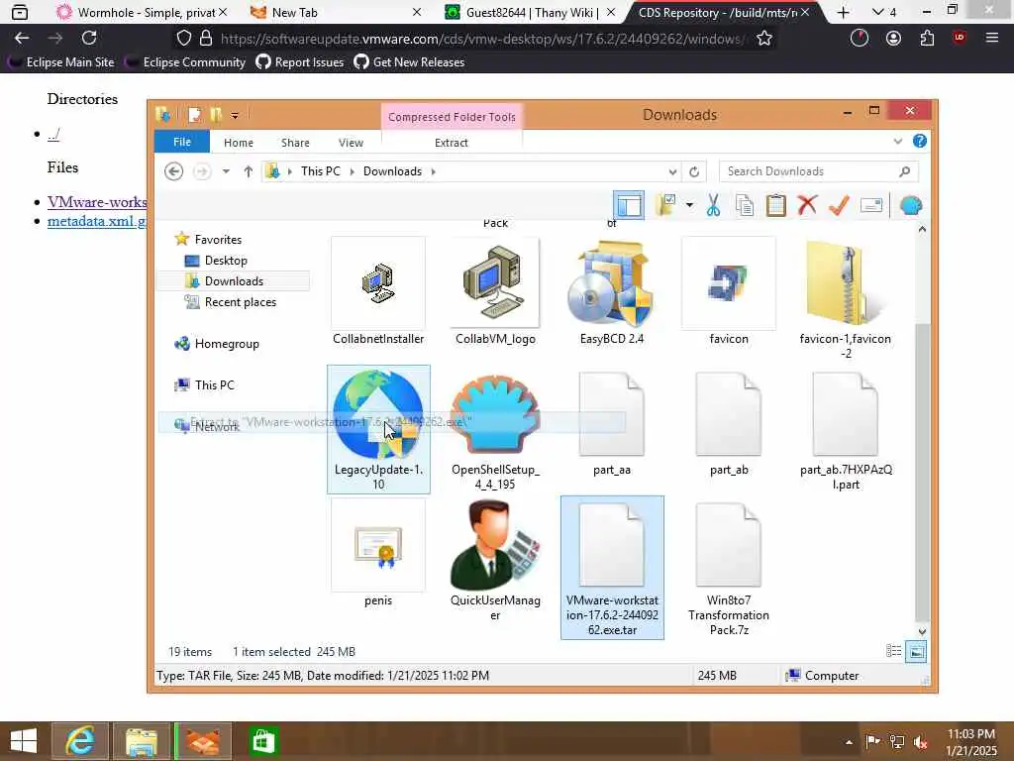Screen dimensions: 1014x761
Task: Open Classic Explorer settings shell icon
Action: pos(911,206)
